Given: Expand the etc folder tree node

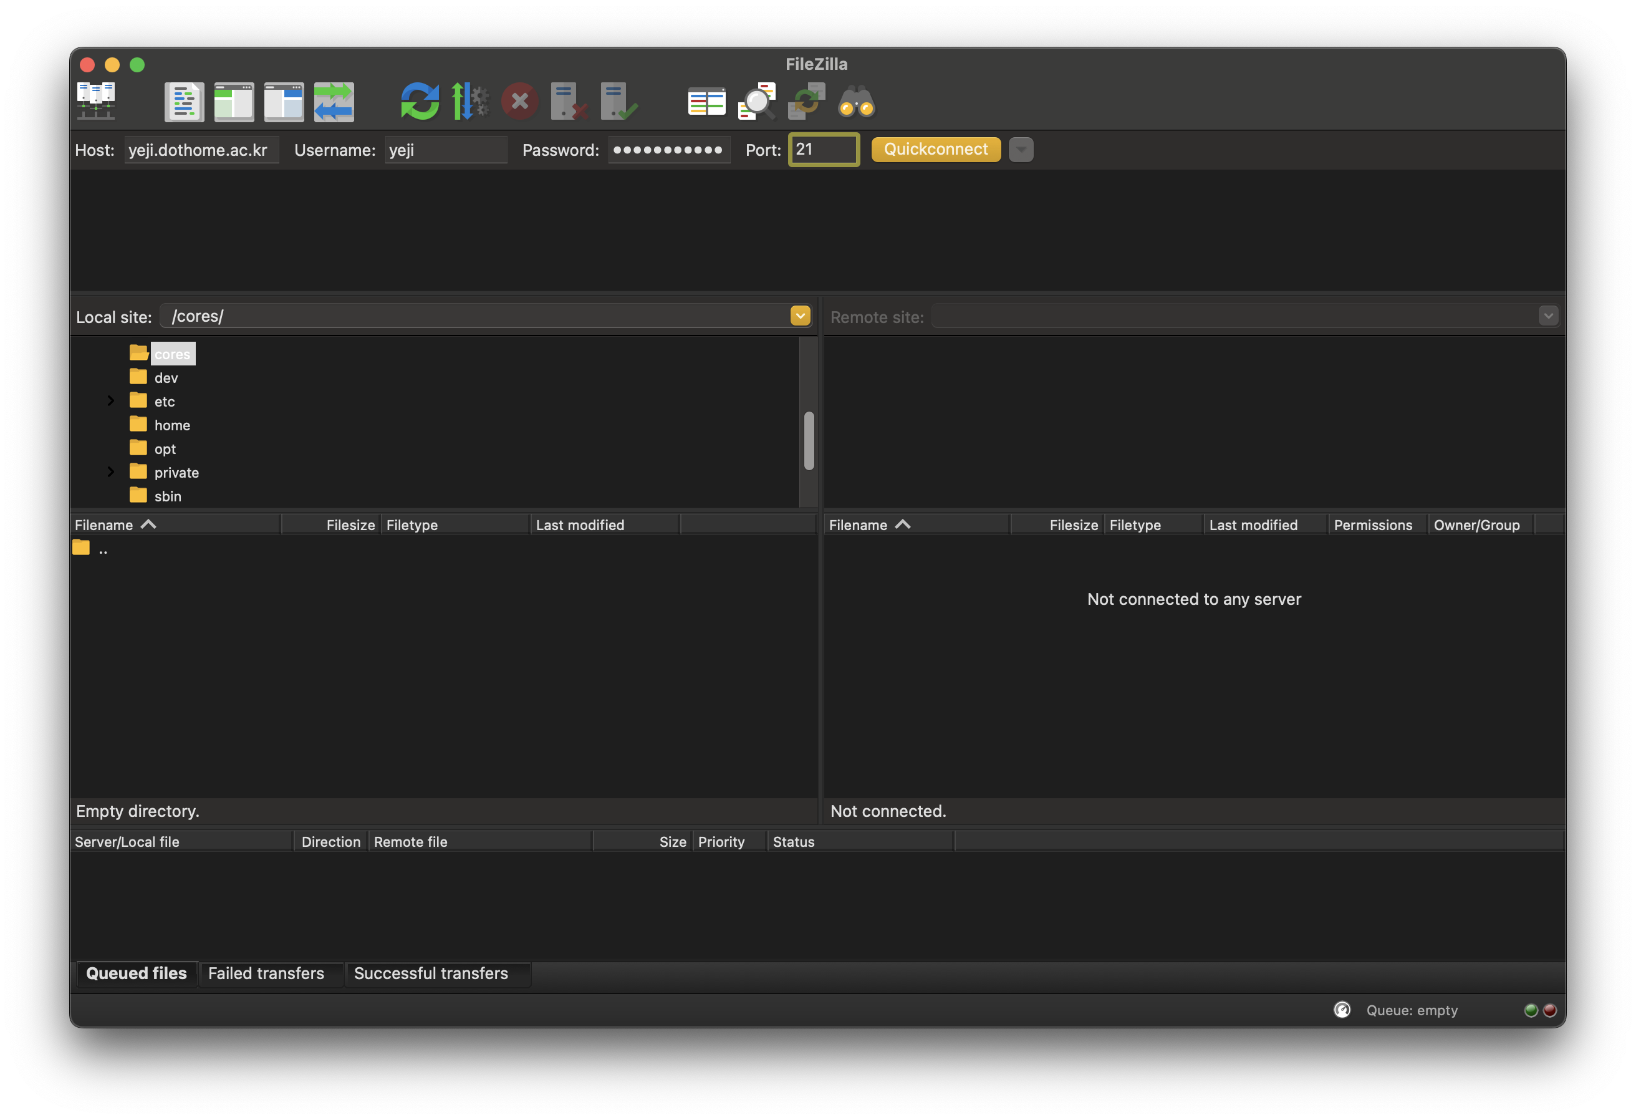Looking at the screenshot, I should (110, 400).
